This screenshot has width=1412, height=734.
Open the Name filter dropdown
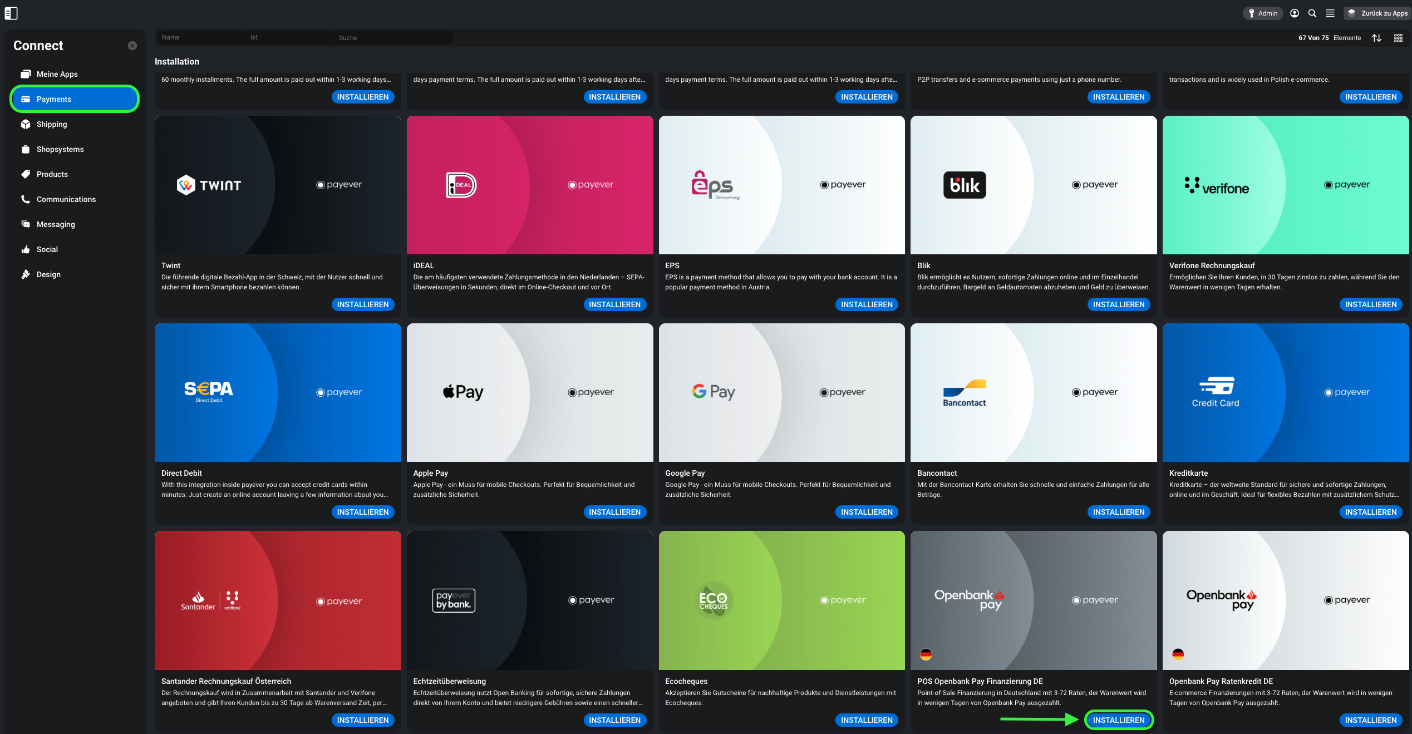coord(200,37)
